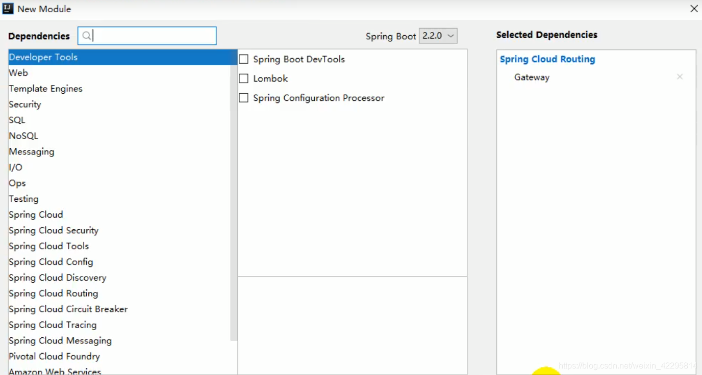This screenshot has width=702, height=375.
Task: Close the New Module dialog
Action: coord(694,9)
